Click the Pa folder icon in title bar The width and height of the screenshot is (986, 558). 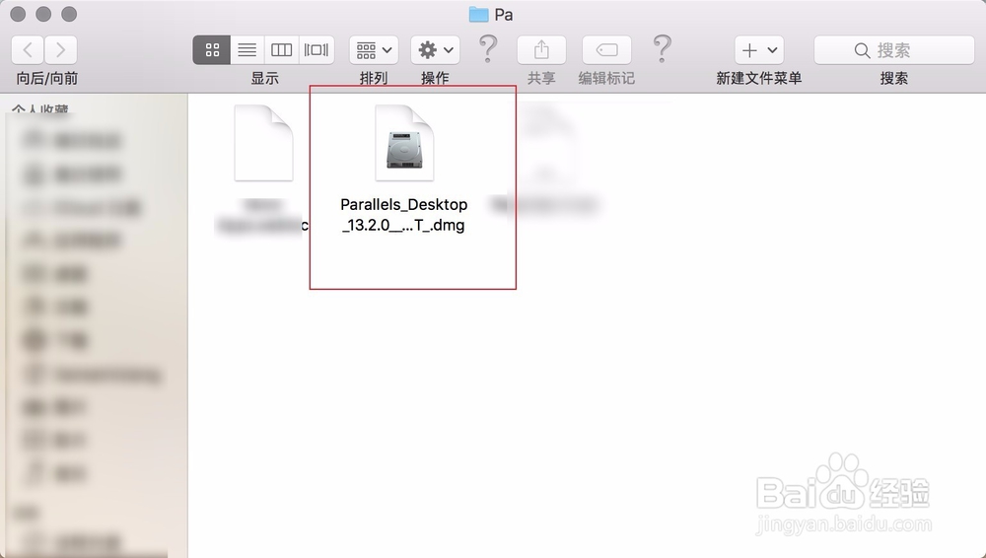tap(478, 14)
